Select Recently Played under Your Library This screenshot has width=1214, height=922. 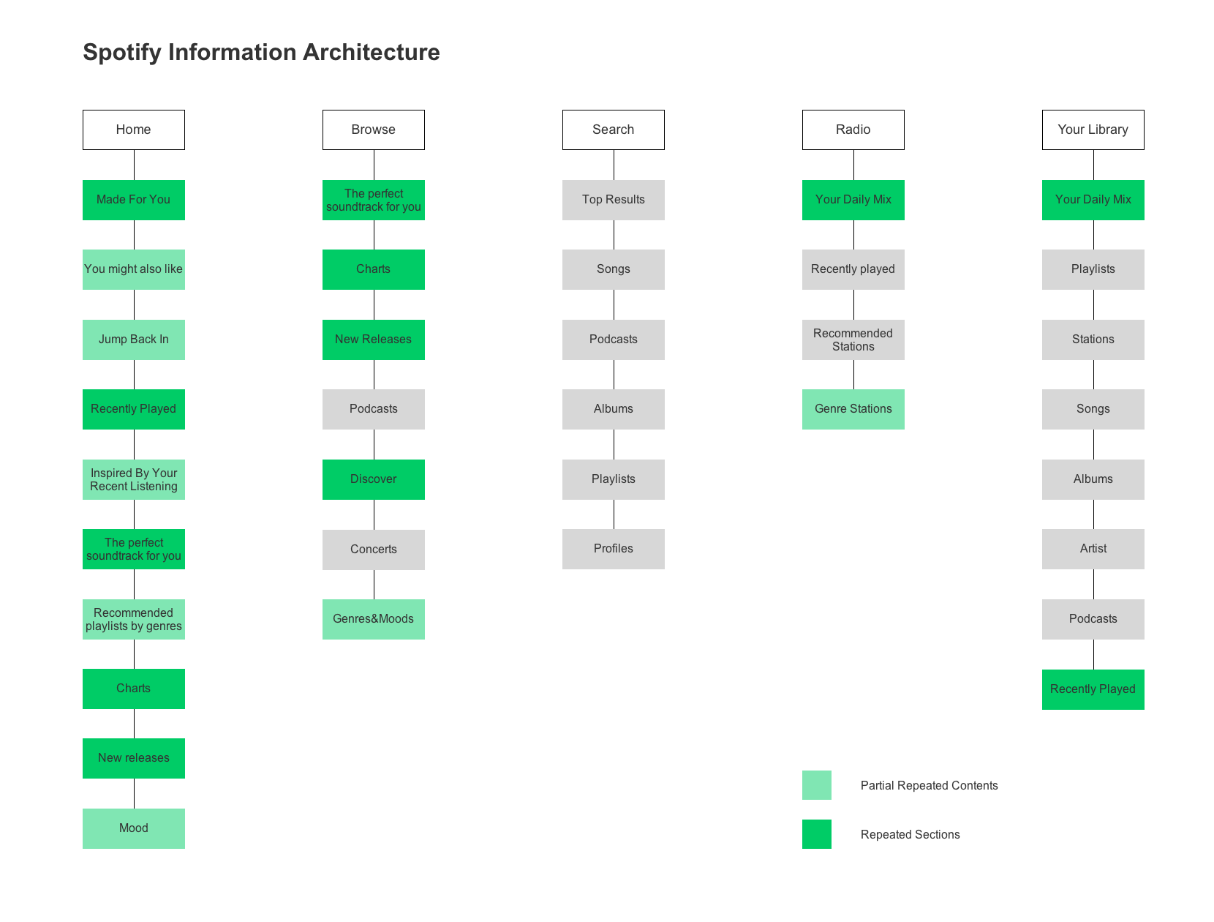(1093, 689)
